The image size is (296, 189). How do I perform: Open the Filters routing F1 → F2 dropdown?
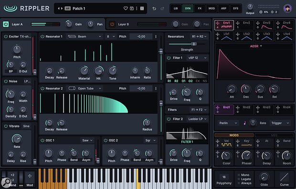click(x=199, y=110)
